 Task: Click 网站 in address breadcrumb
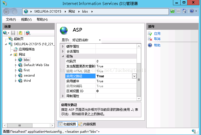click(72, 11)
